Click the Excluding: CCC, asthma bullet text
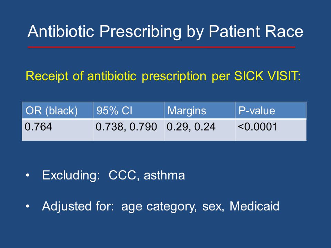The width and height of the screenshot is (331, 248). pyautogui.click(x=113, y=175)
